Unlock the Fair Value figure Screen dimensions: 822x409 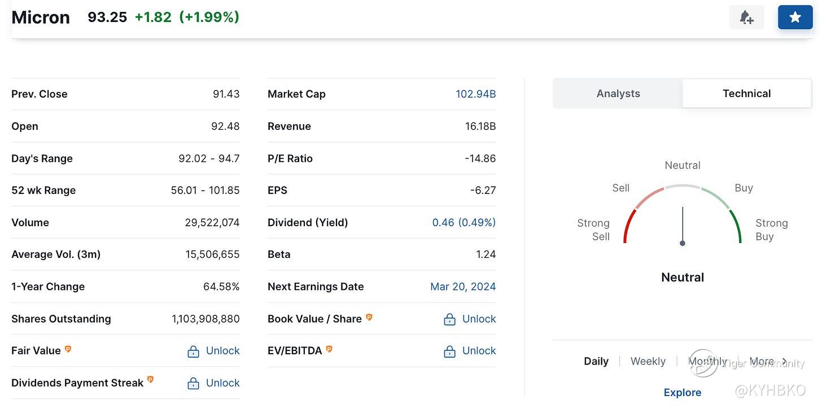tap(223, 351)
